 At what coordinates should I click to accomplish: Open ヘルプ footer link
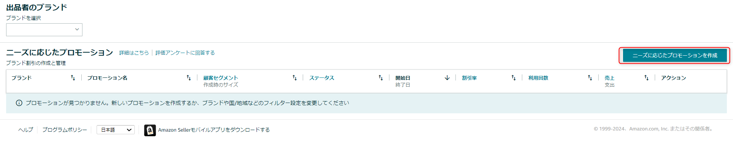[26, 130]
